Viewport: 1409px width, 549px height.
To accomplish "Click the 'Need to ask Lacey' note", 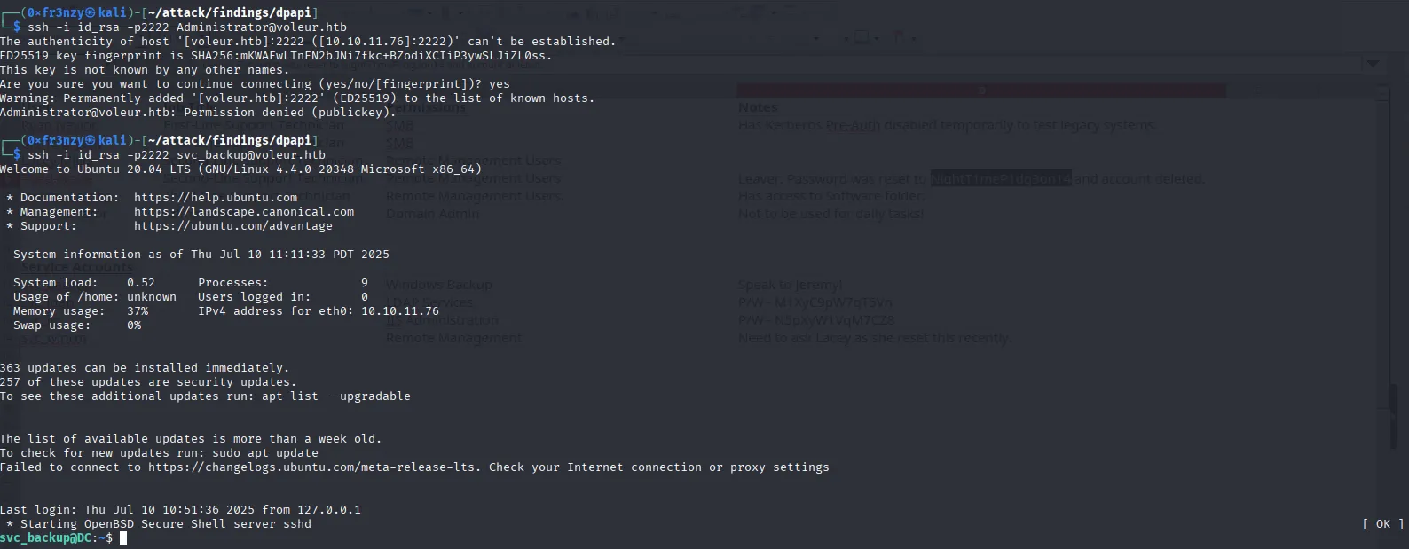I will tap(874, 338).
